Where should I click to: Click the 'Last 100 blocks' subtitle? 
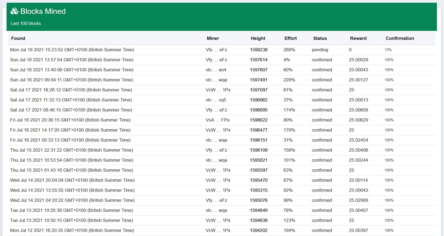pyautogui.click(x=26, y=23)
